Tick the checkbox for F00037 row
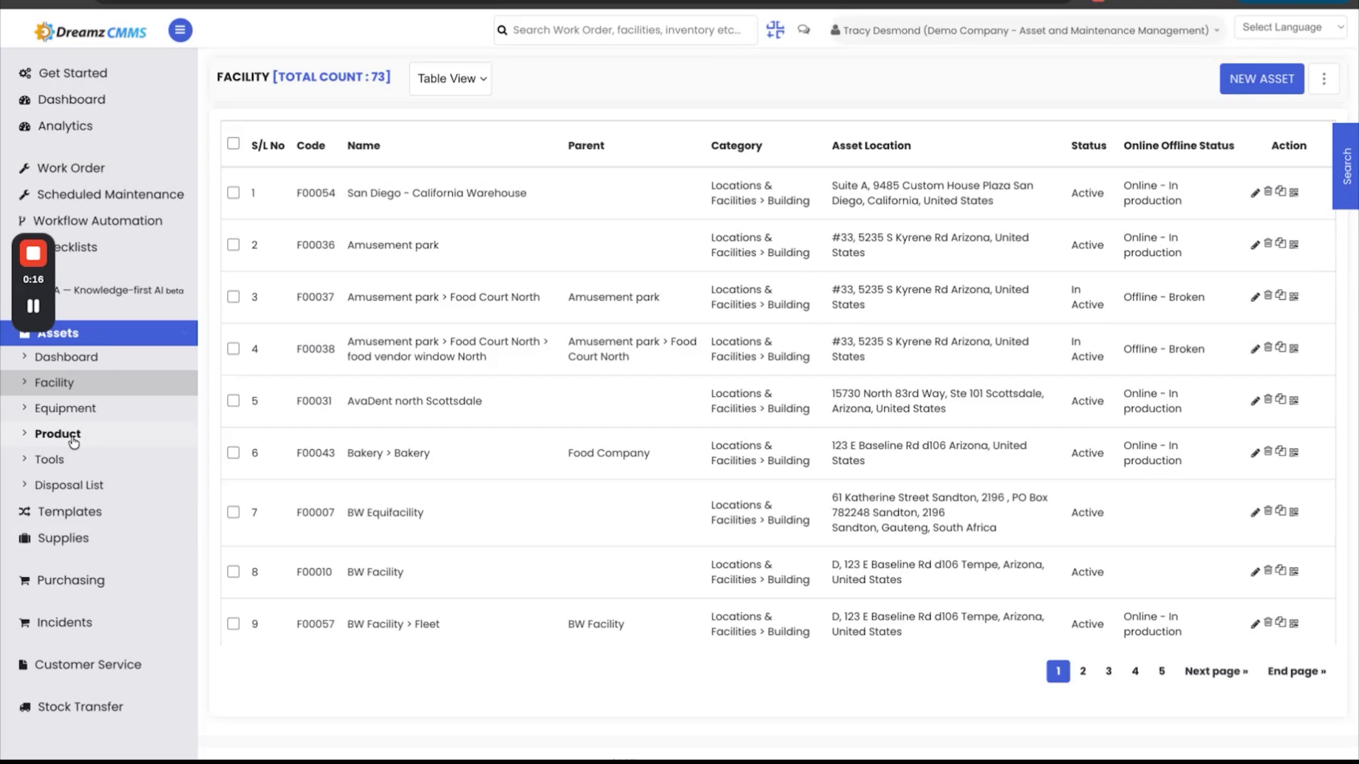The width and height of the screenshot is (1359, 764). pyautogui.click(x=233, y=297)
